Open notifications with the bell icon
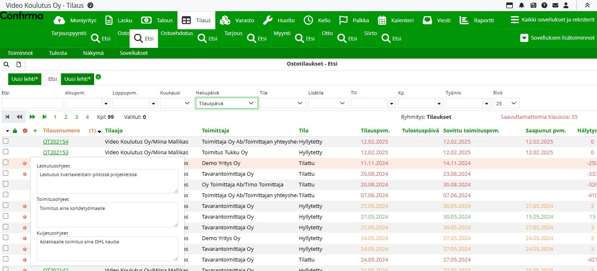Image resolution: width=597 pixels, height=271 pixels. point(521,5)
